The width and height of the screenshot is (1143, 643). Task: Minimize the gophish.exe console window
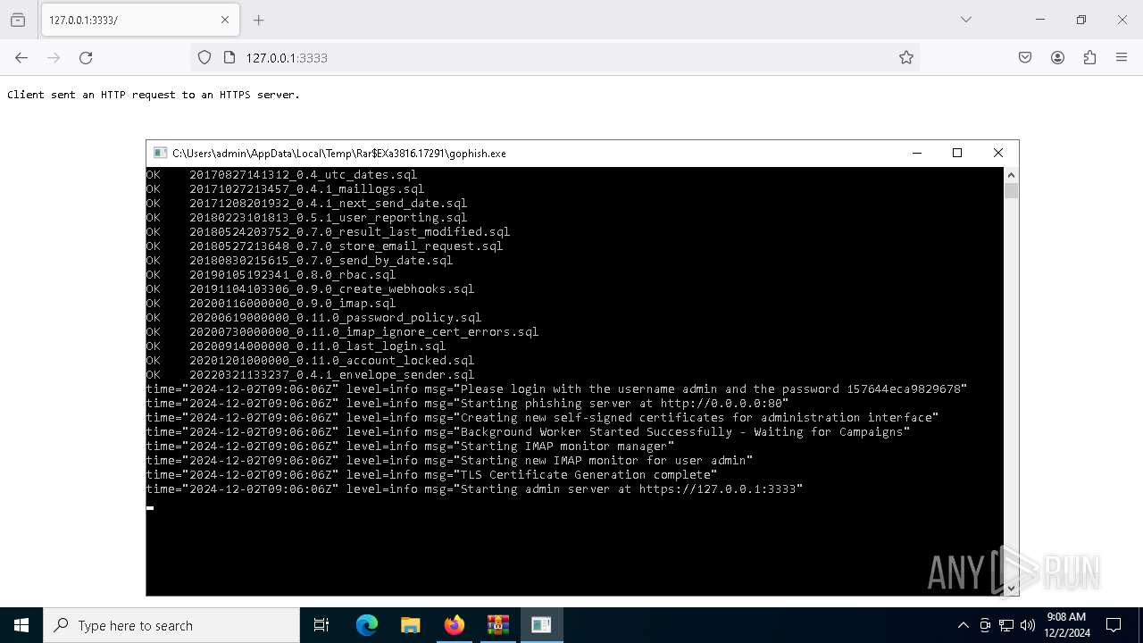tap(916, 153)
